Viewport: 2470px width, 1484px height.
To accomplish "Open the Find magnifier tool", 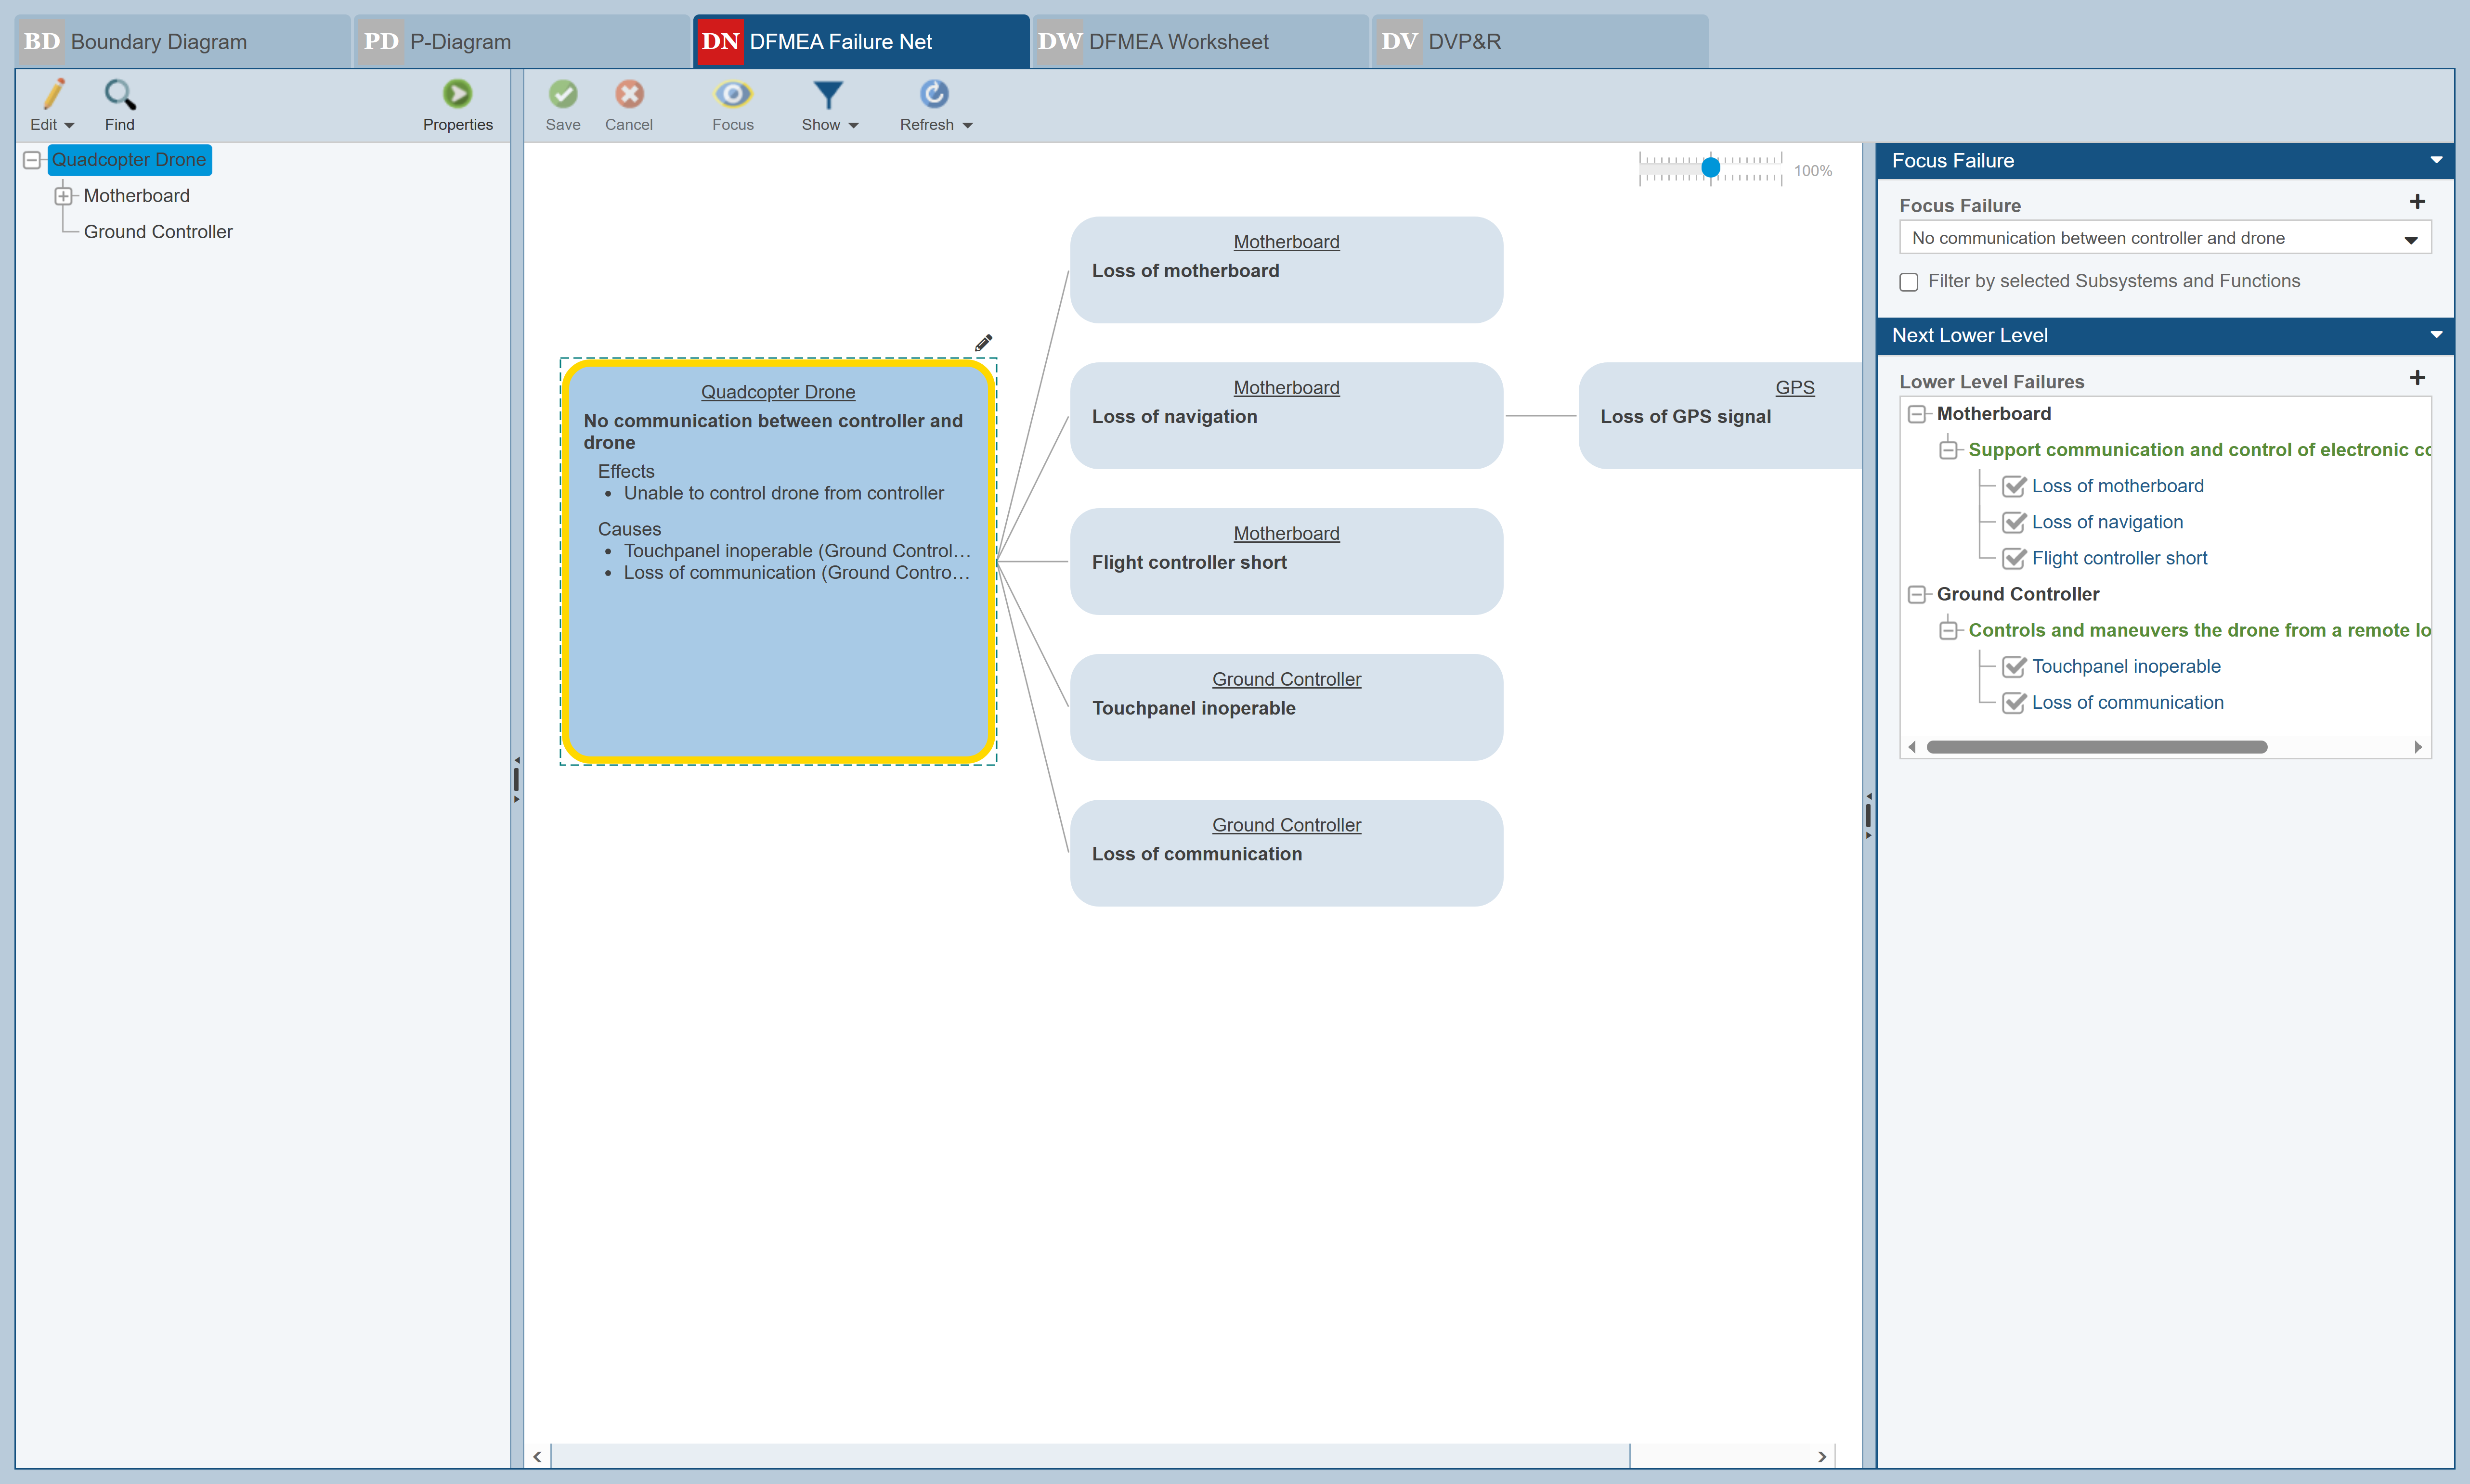I will (119, 95).
